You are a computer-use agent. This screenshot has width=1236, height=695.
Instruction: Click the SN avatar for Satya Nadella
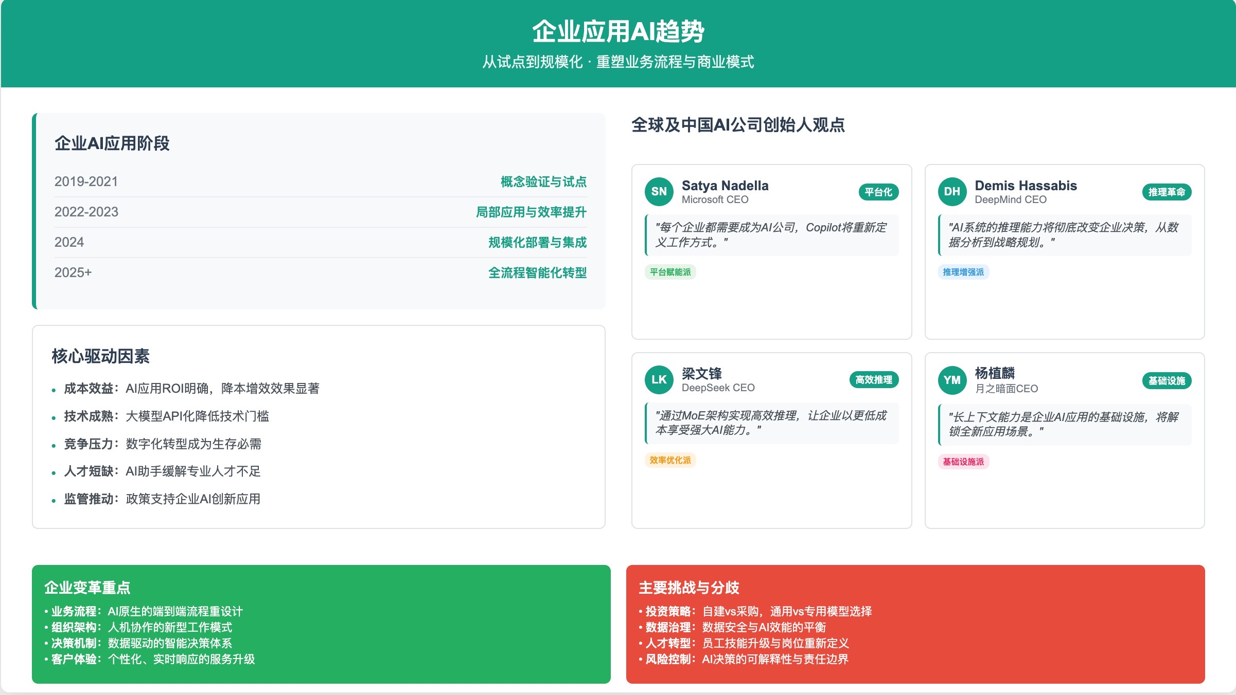click(x=659, y=192)
